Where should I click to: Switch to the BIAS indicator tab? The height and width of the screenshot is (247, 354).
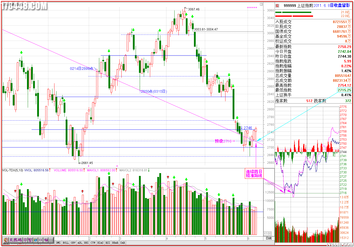click(101, 243)
